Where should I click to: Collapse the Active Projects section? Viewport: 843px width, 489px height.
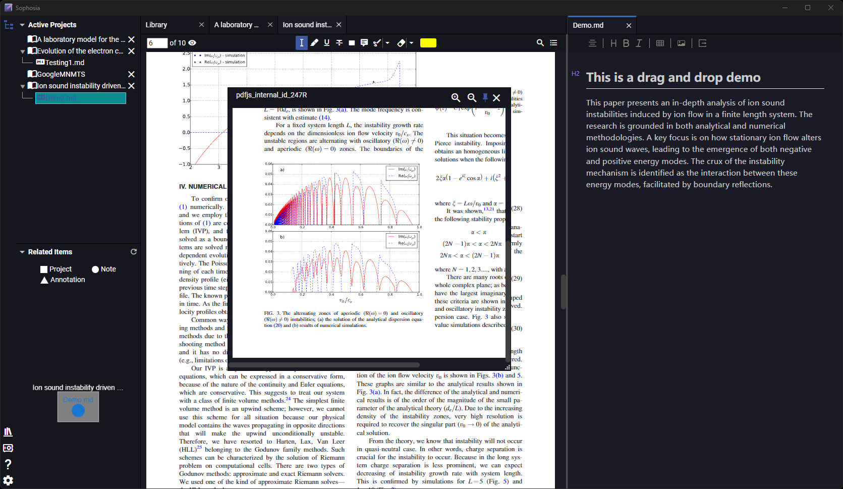coord(22,25)
